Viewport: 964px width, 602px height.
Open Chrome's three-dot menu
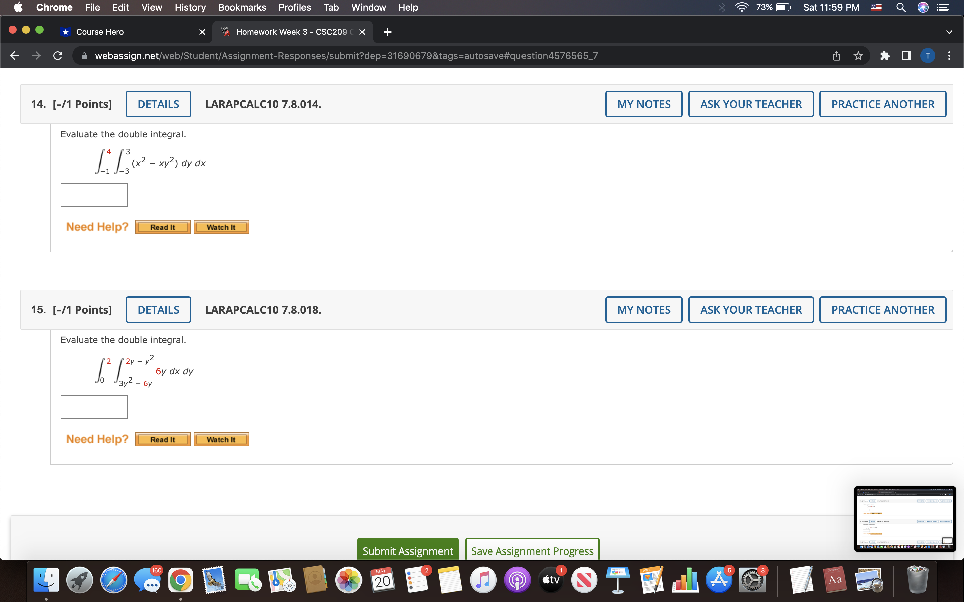tap(950, 55)
